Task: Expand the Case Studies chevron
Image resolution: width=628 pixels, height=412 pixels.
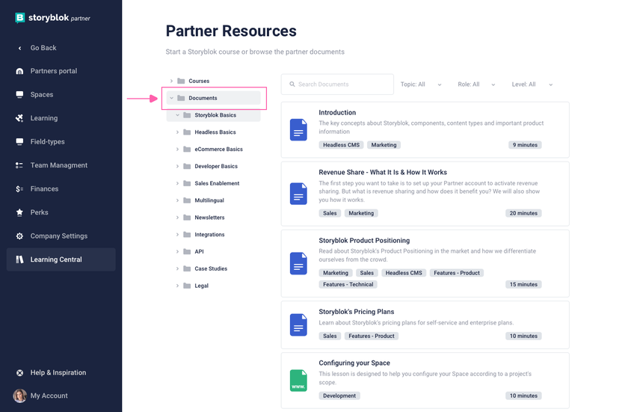Action: tap(177, 268)
